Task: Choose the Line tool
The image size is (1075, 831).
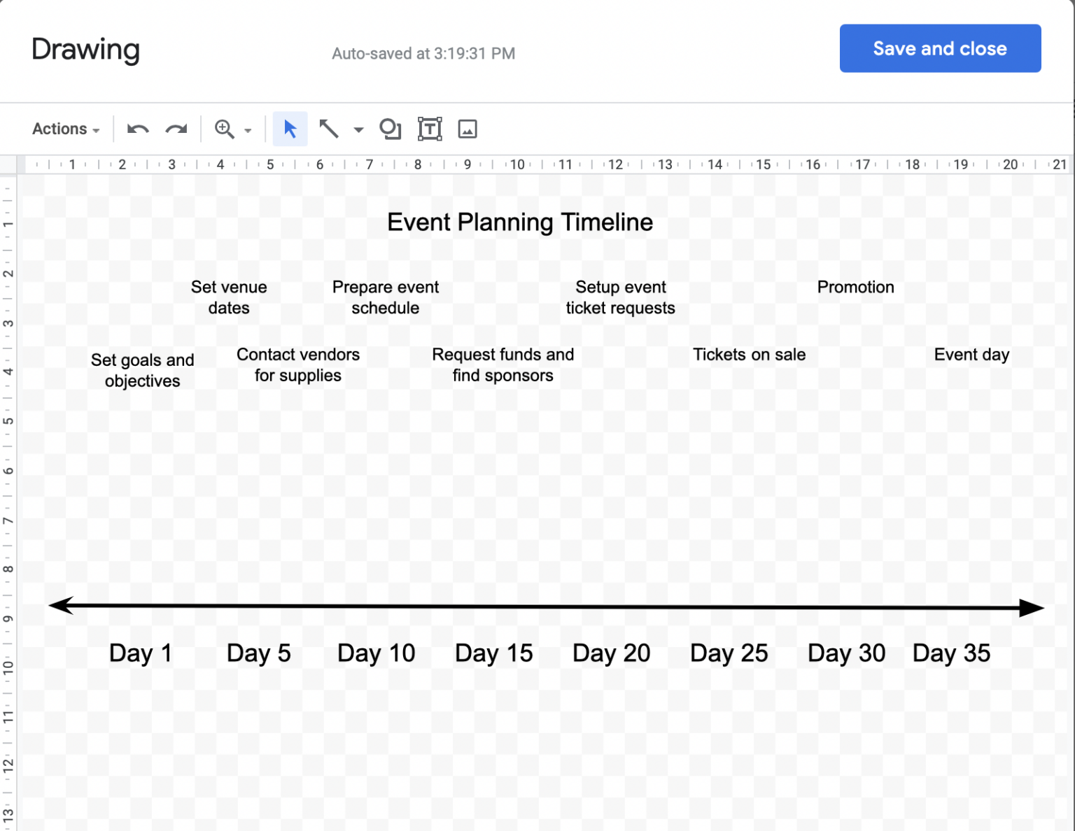Action: coord(329,129)
